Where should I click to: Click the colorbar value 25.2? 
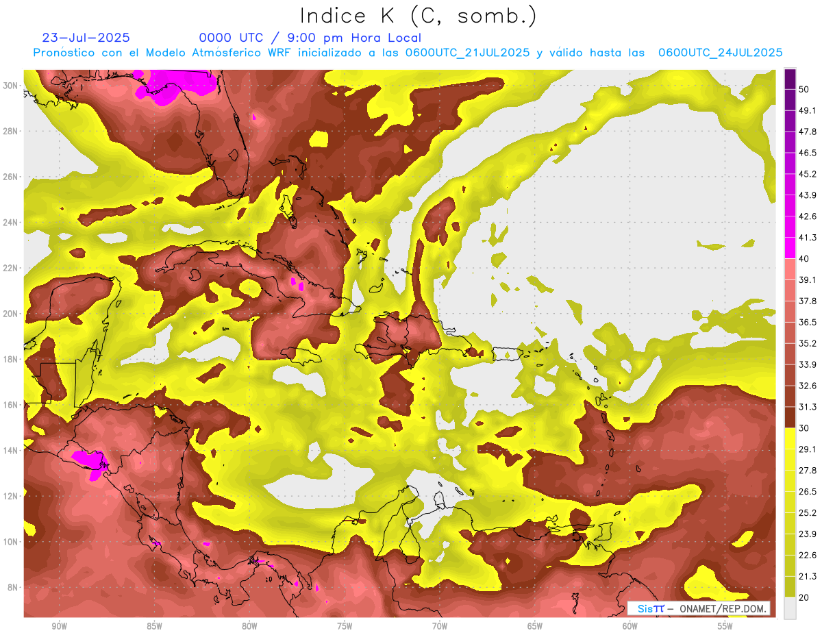tap(808, 513)
